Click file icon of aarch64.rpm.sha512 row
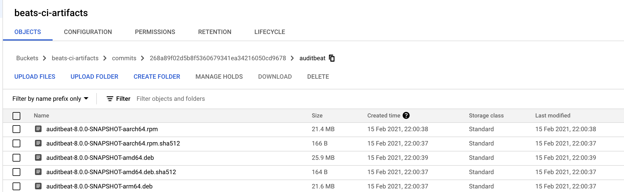The image size is (624, 192). pos(38,143)
